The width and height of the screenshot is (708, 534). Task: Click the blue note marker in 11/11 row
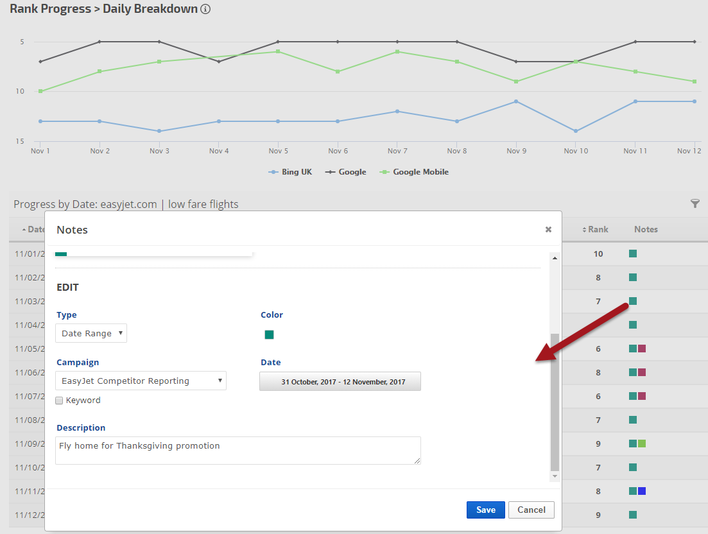pos(641,491)
